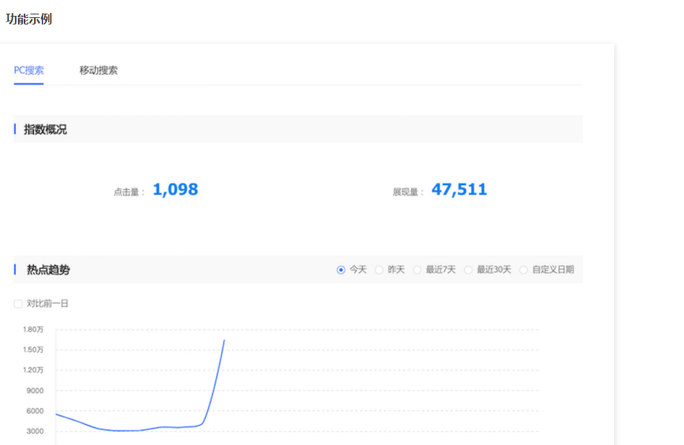
Task: Select 最近7天 as the trend period
Action: click(x=417, y=270)
